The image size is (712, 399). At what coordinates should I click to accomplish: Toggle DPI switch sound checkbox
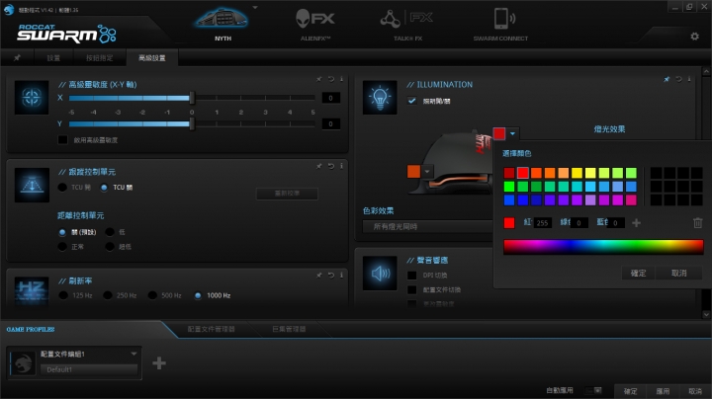[411, 276]
